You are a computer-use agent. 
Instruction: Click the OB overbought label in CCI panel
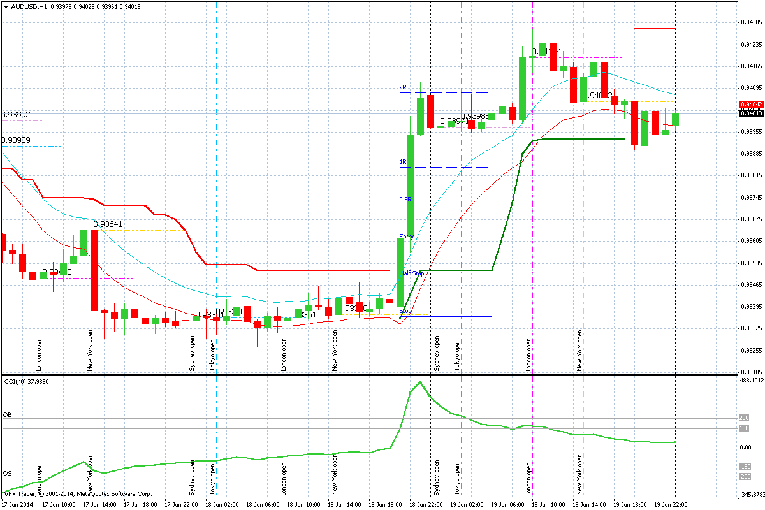click(8, 415)
